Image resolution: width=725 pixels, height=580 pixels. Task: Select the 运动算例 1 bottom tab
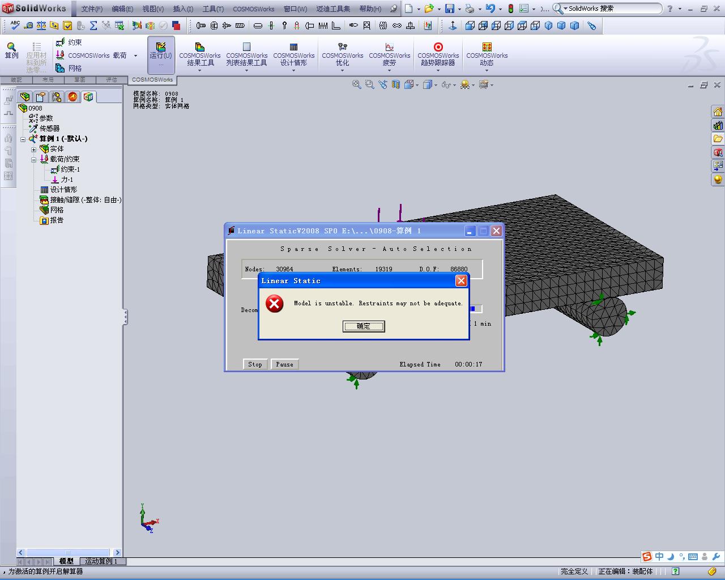(x=101, y=561)
